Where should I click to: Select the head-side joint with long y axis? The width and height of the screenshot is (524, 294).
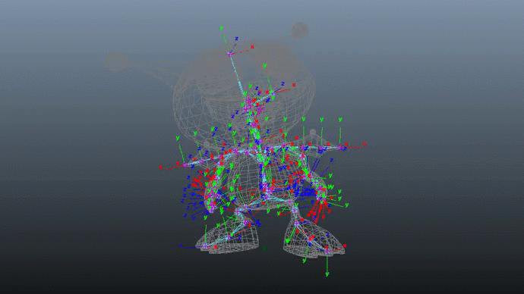pos(273,93)
